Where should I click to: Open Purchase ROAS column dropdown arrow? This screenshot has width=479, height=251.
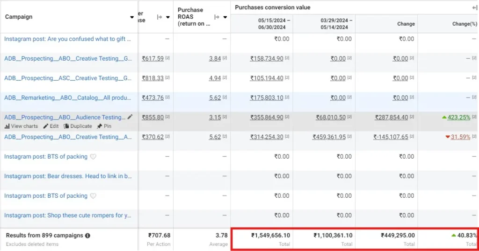tap(225, 17)
